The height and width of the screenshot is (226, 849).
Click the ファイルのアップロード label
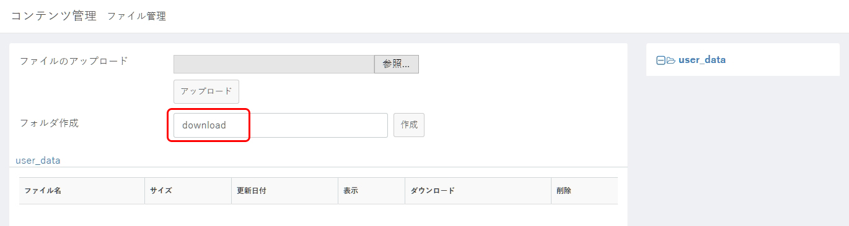74,61
